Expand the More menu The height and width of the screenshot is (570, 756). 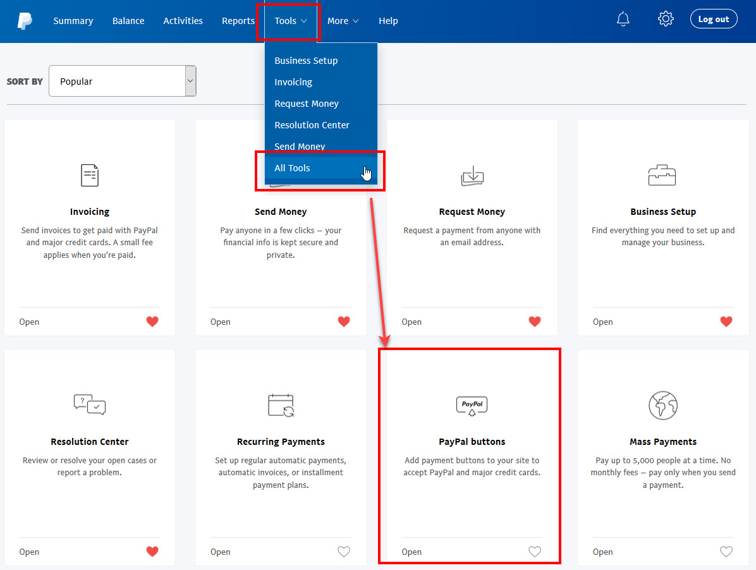tap(343, 20)
